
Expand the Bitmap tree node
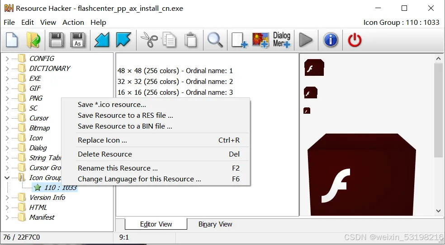(x=7, y=128)
